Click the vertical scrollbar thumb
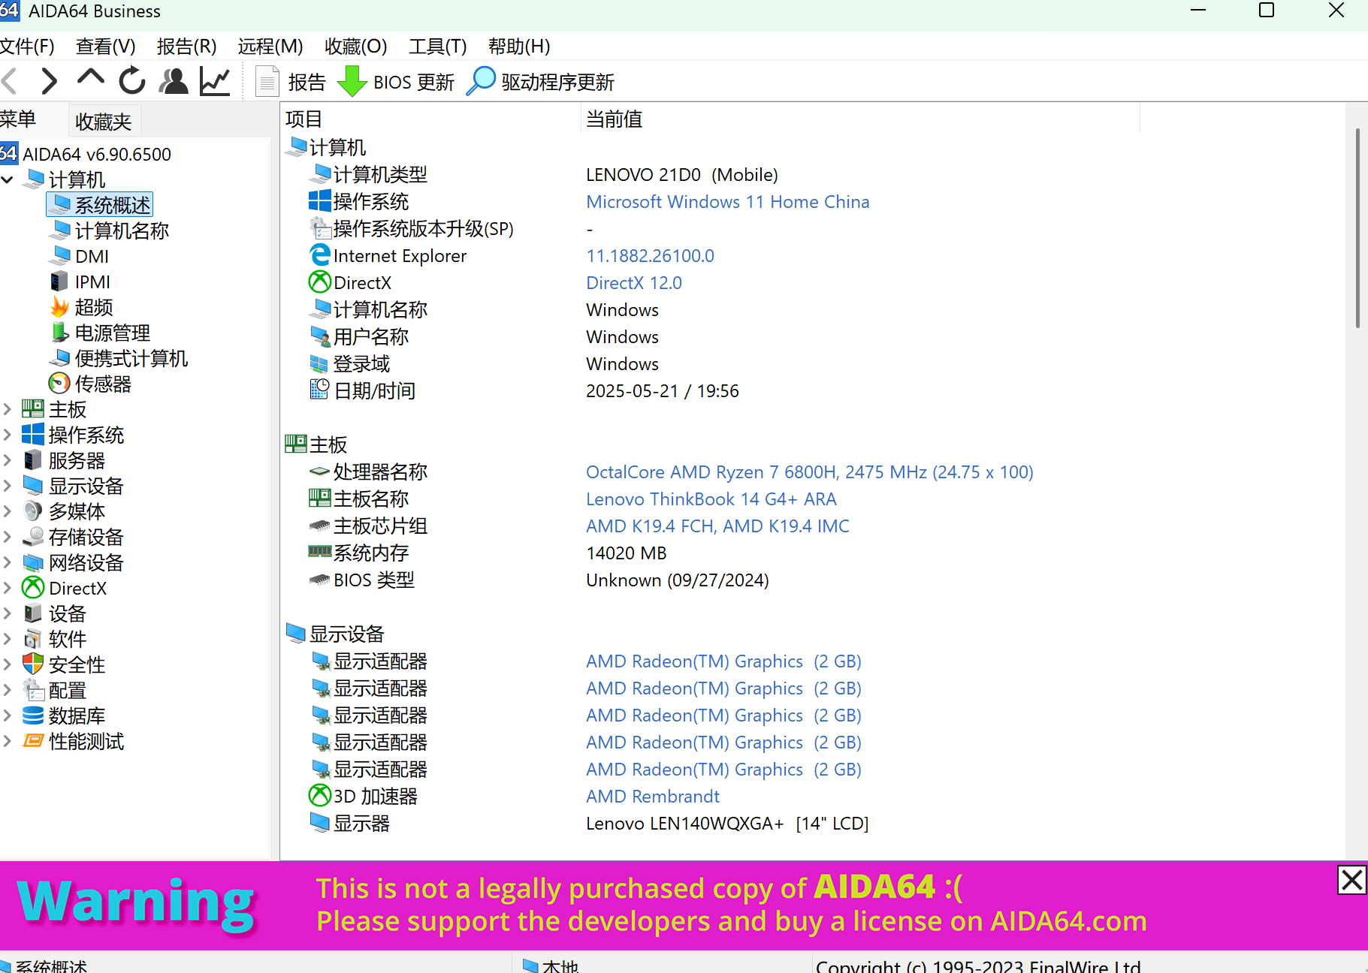Viewport: 1368px width, 973px height. [x=1357, y=227]
